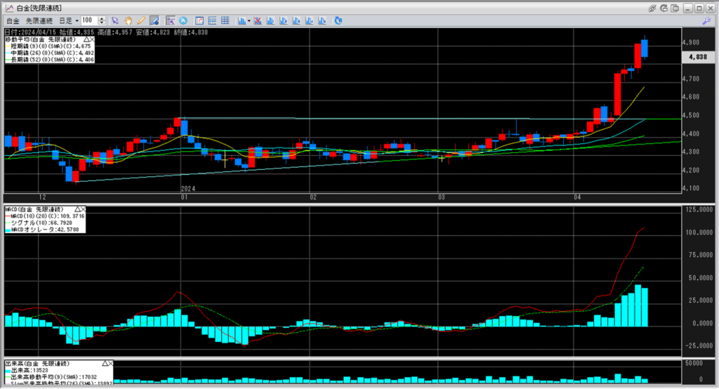Toggle the crosshair cursor toolbar button
Image resolution: width=719 pixels, height=389 pixels.
click(171, 21)
